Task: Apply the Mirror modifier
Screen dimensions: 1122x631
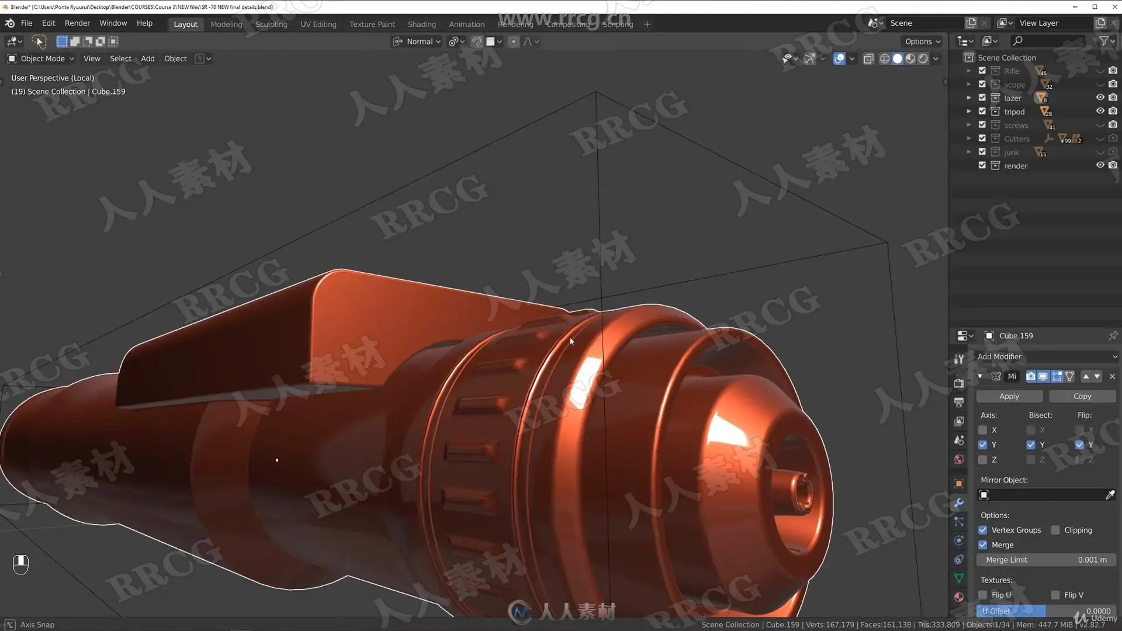Action: pos(1009,396)
